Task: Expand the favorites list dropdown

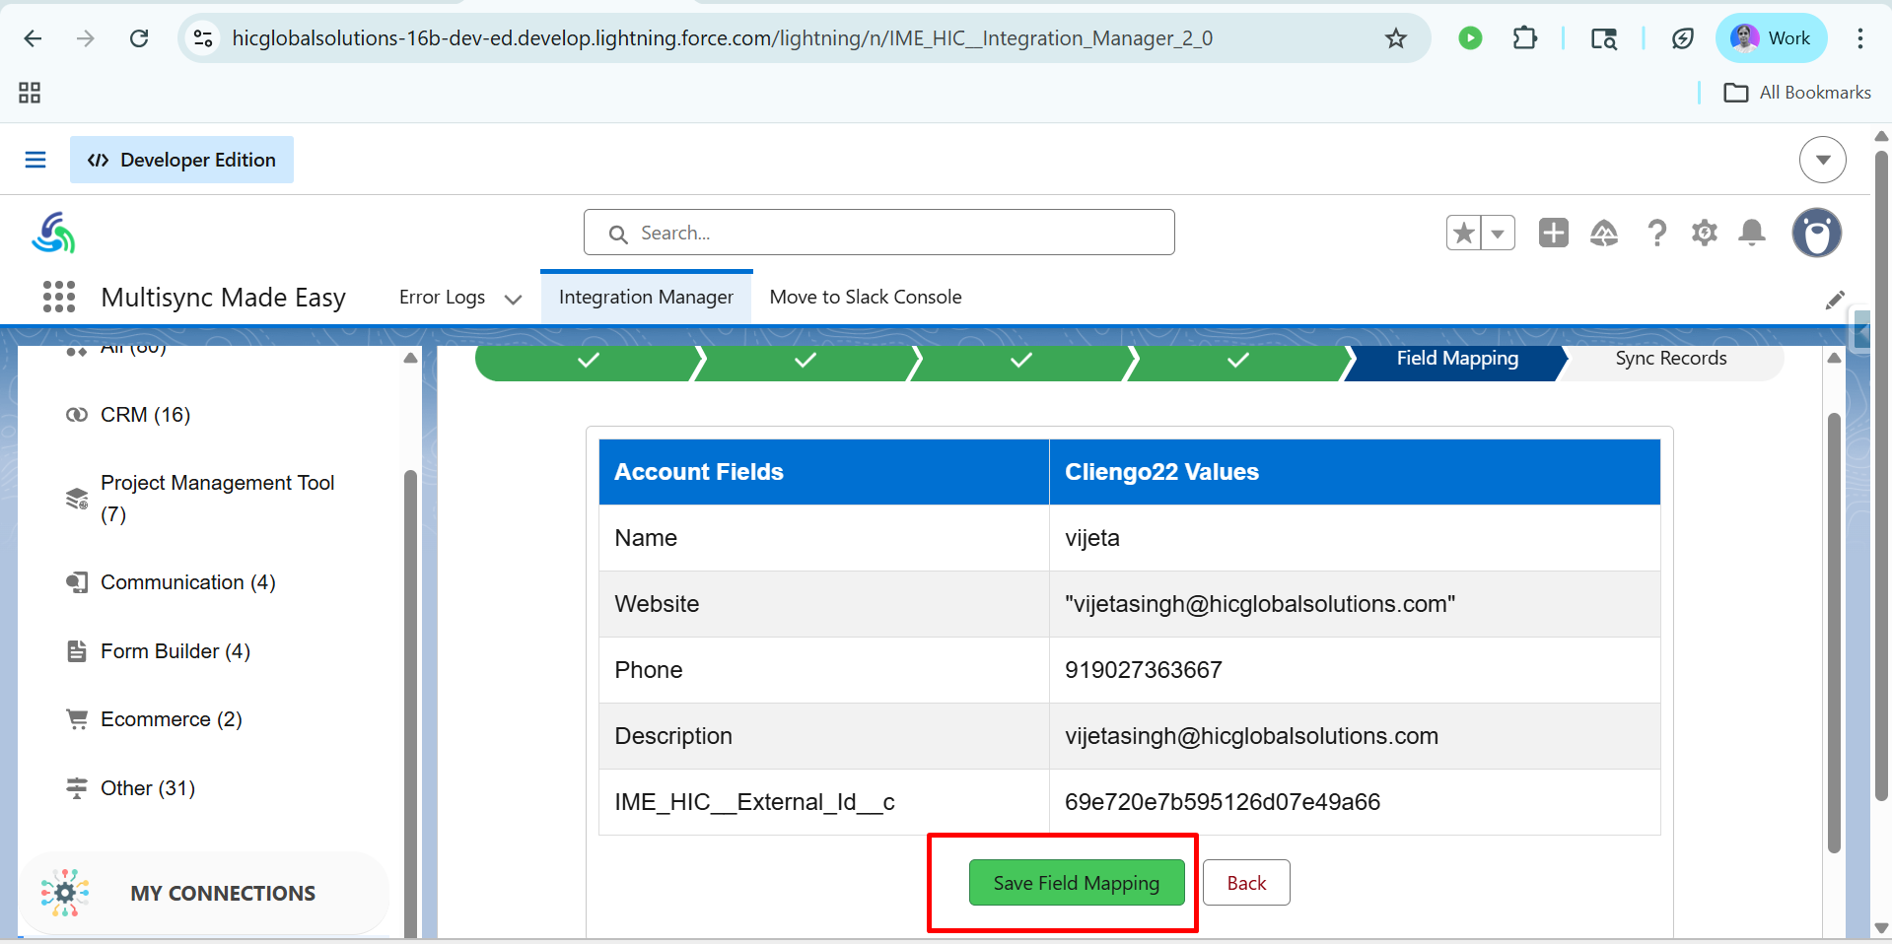Action: click(x=1498, y=234)
